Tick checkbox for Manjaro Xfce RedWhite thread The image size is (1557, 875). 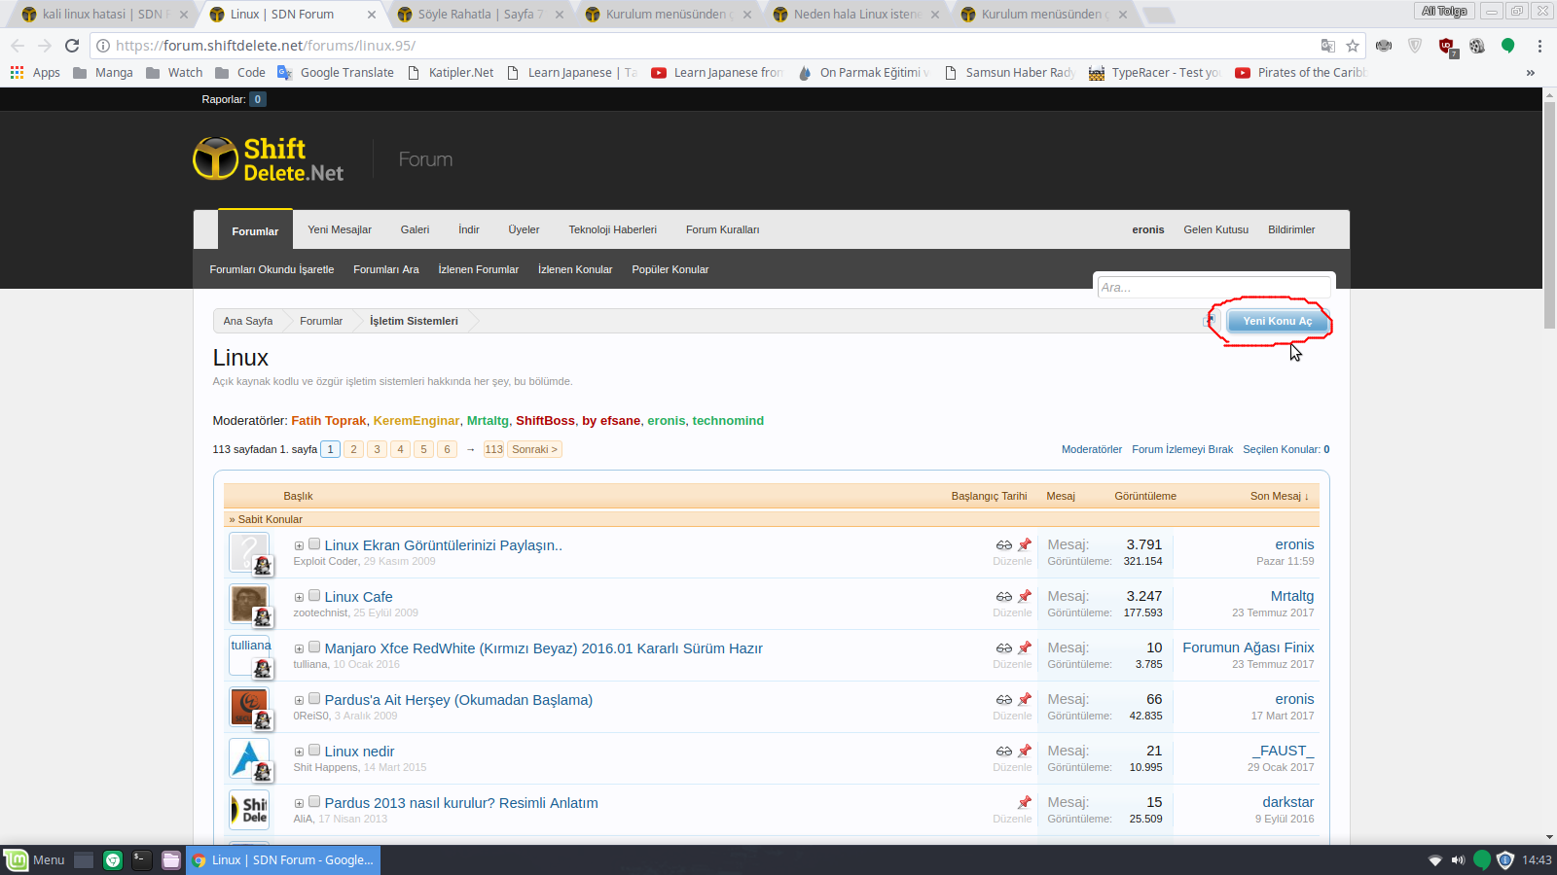(314, 647)
